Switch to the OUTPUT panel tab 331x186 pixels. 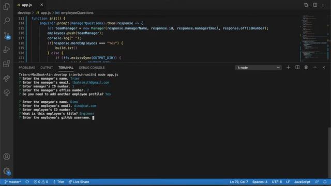pyautogui.click(x=47, y=68)
